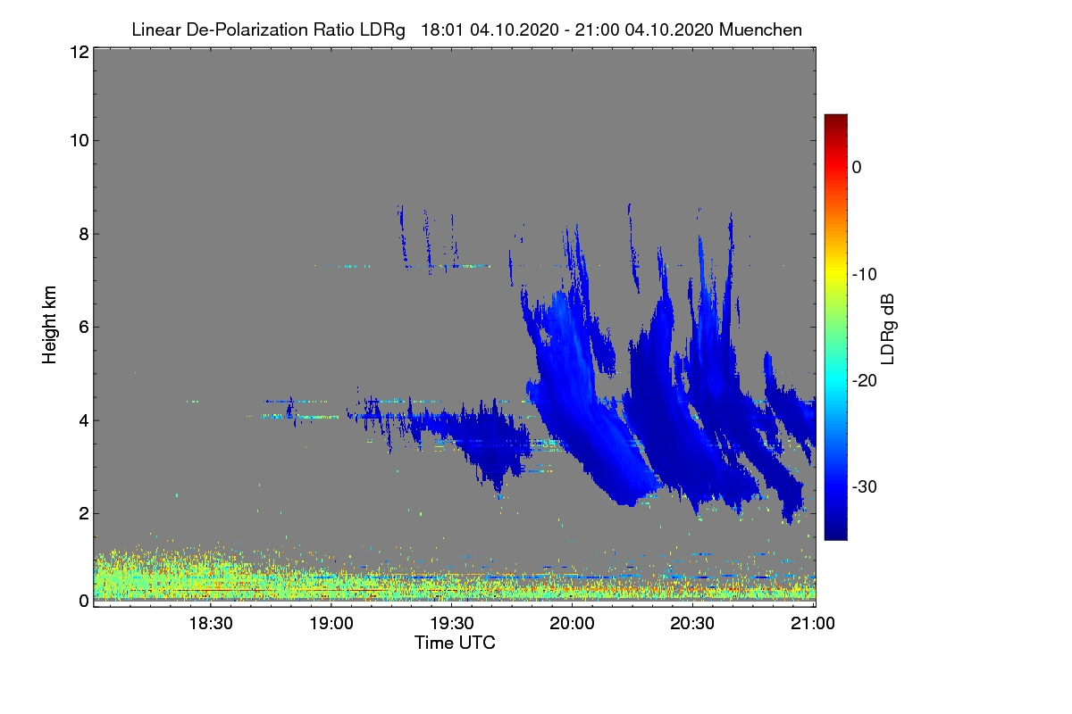Click the 19:30 time tick label
The image size is (1072, 714).
(453, 624)
